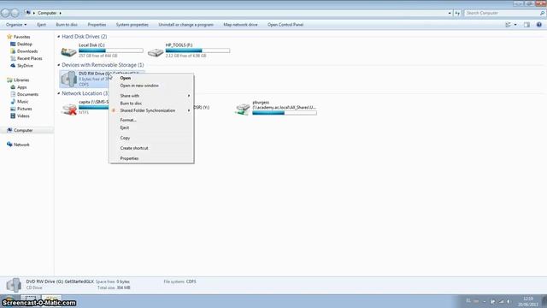
Task: Expand the Shared Folder Synchronization submenu arrow
Action: point(189,110)
